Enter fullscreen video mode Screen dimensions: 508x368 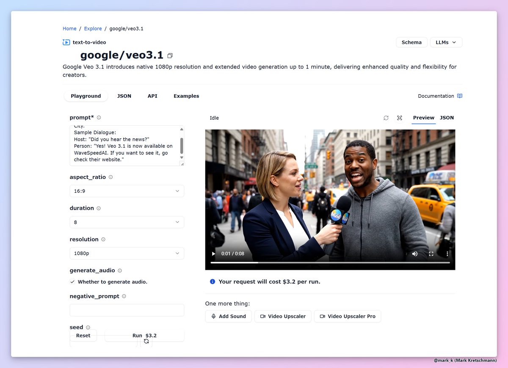[431, 254]
